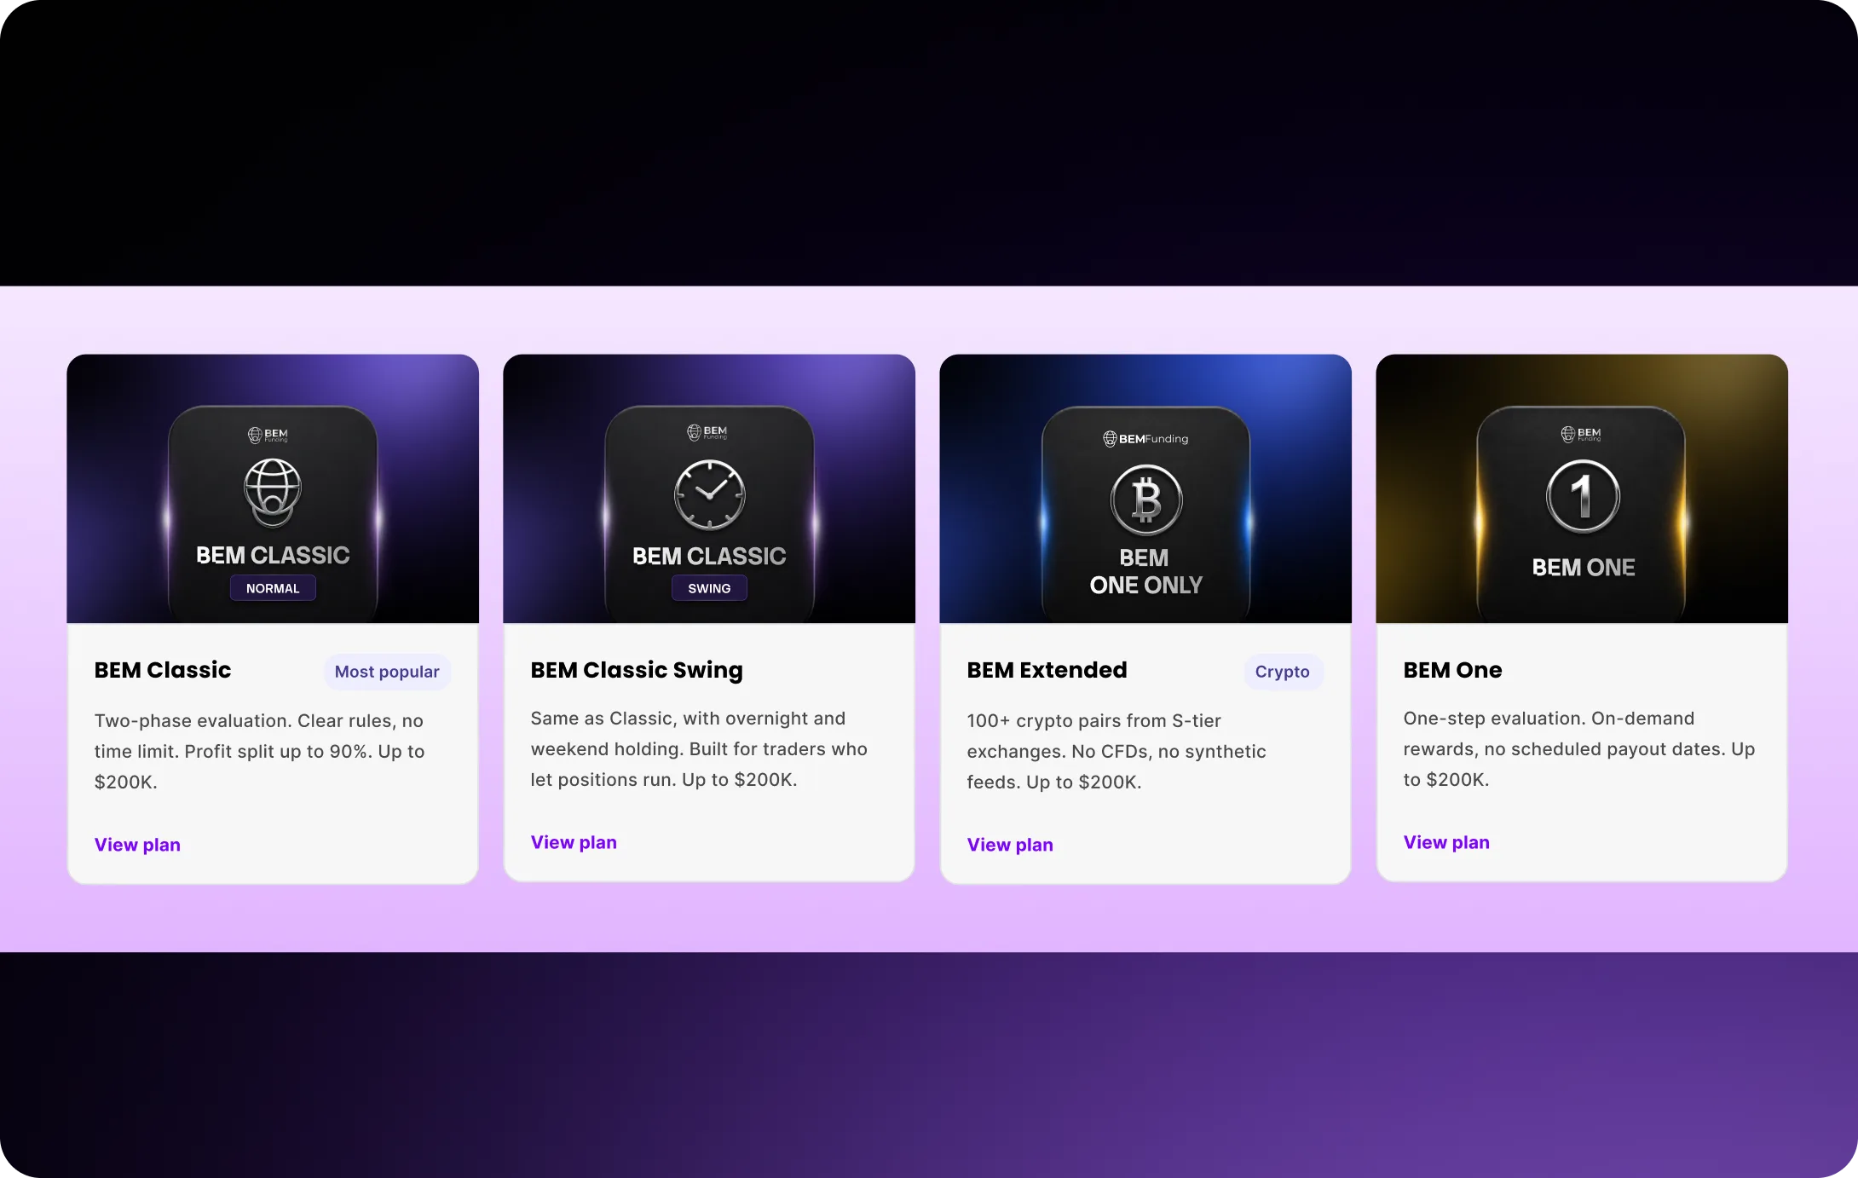
Task: Click the BEM Classic card heading
Action: (163, 670)
